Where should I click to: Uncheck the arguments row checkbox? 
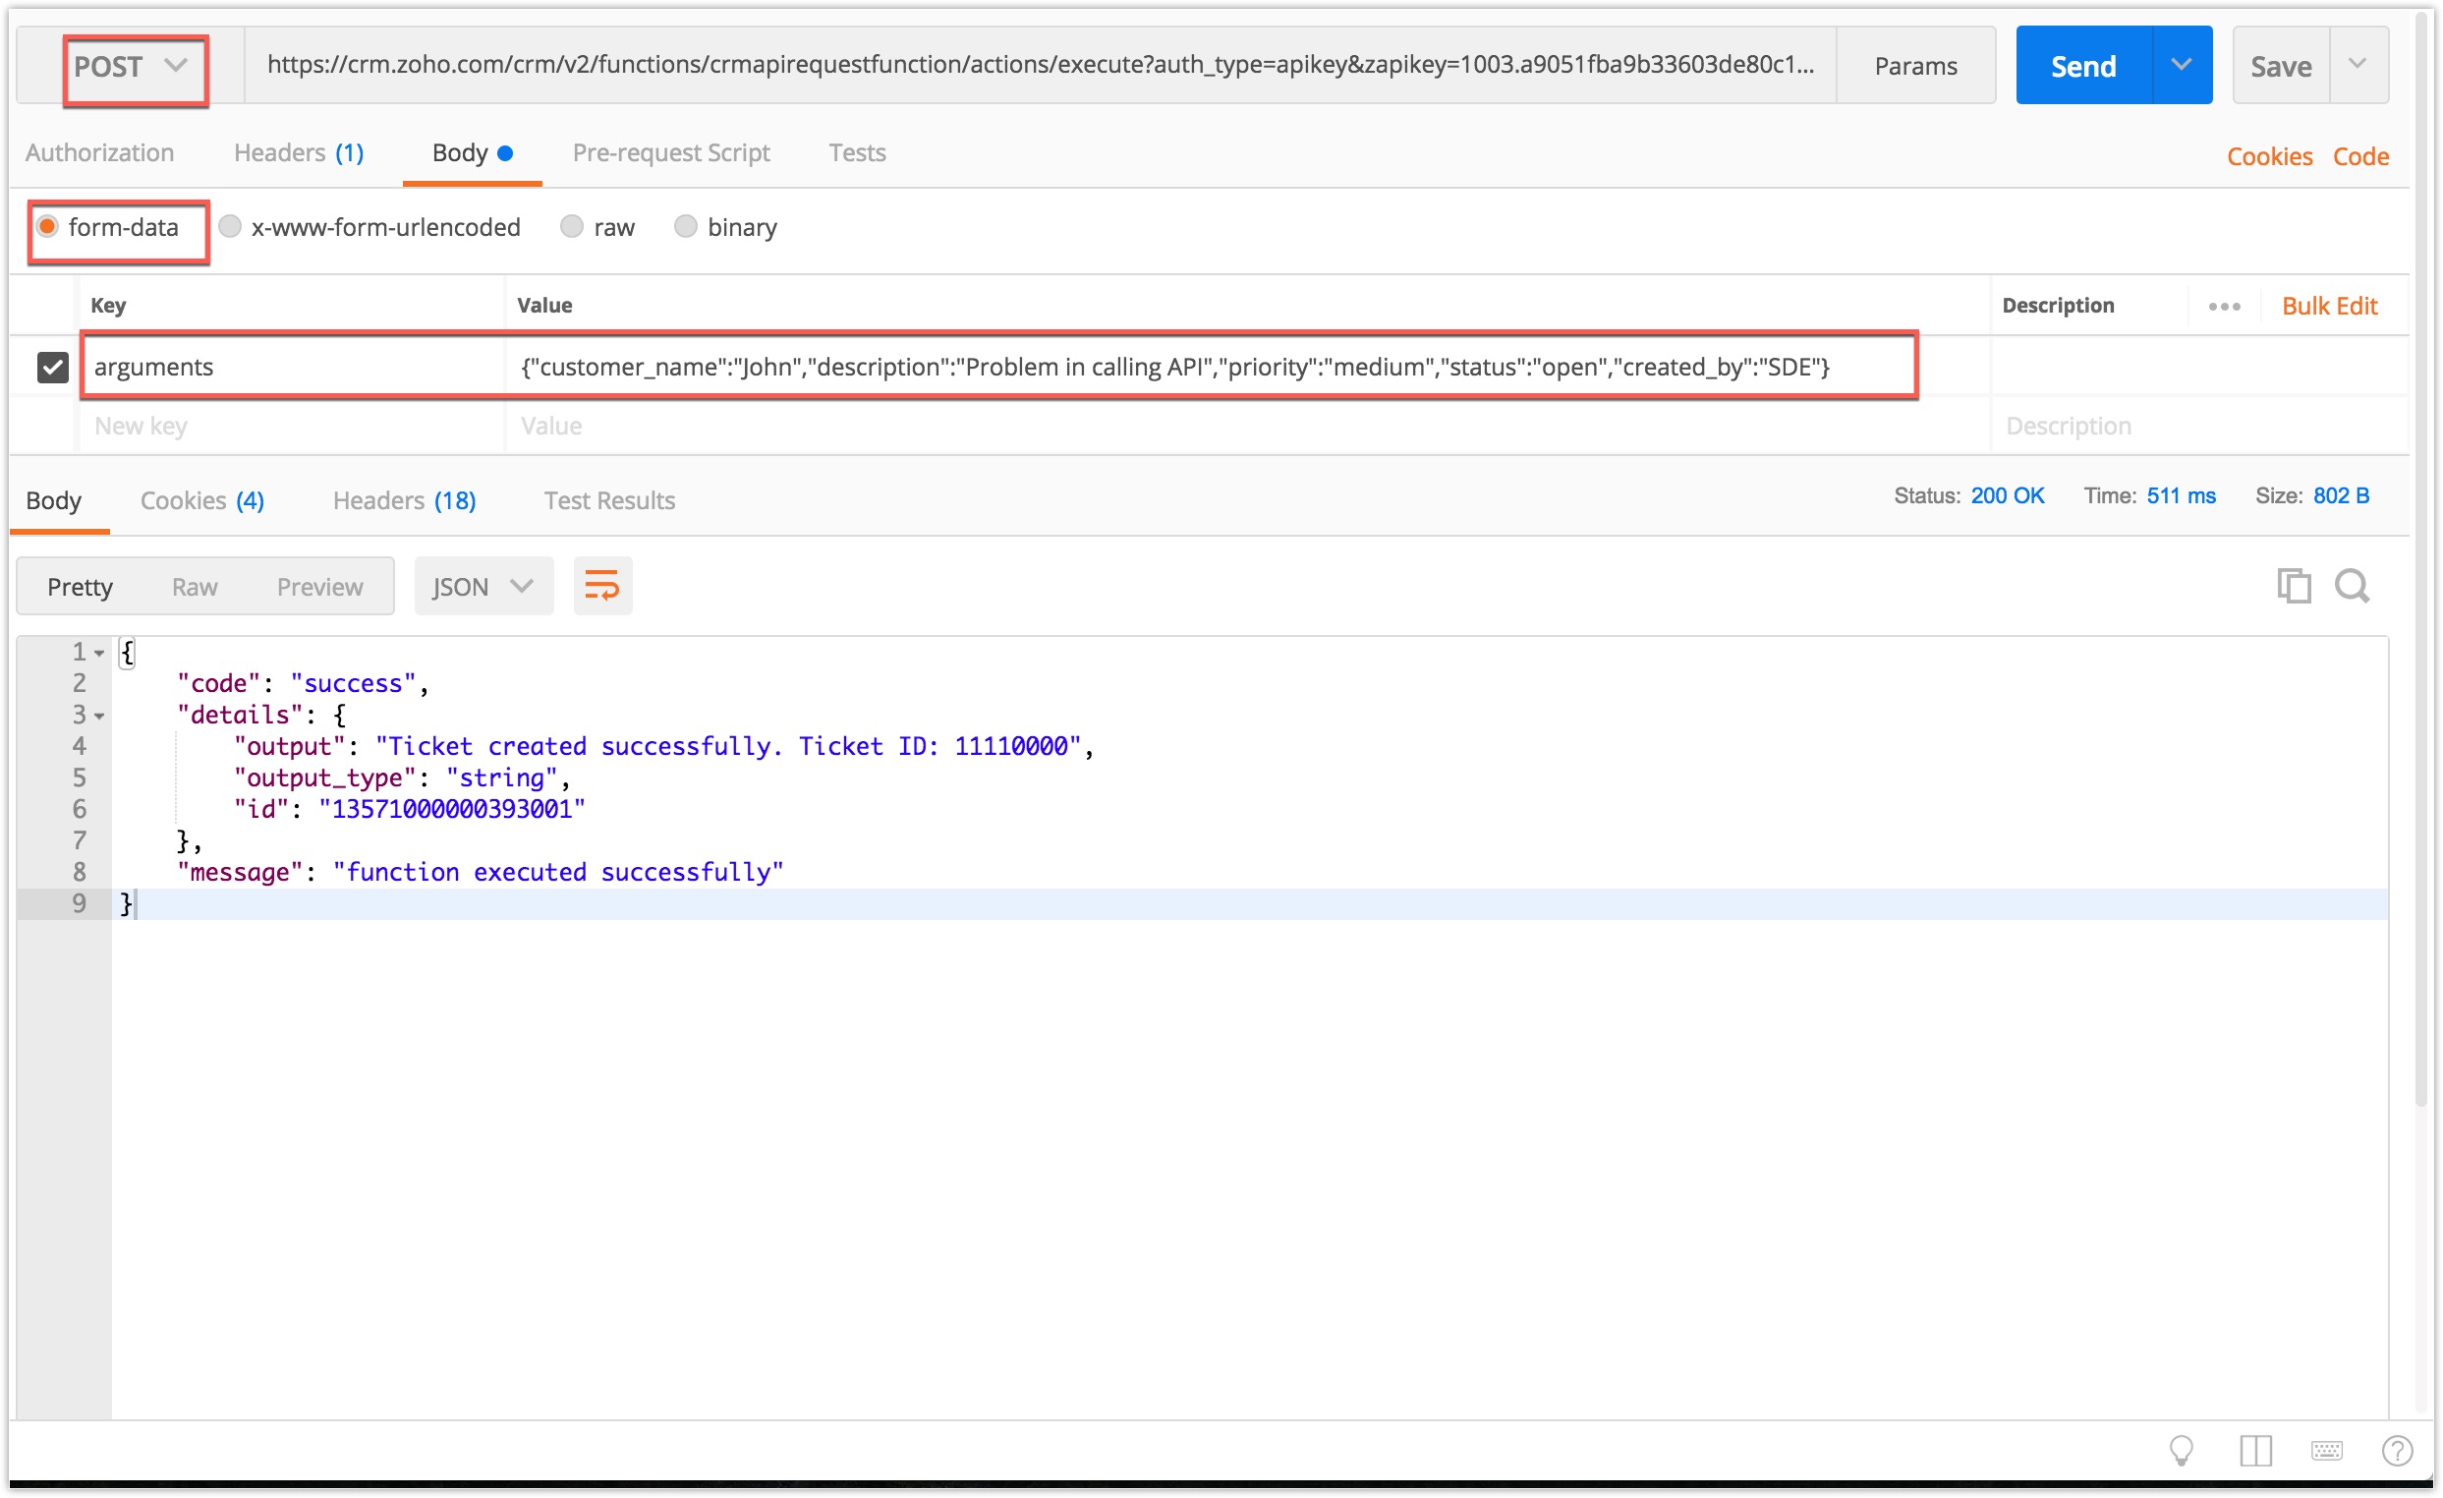52,367
